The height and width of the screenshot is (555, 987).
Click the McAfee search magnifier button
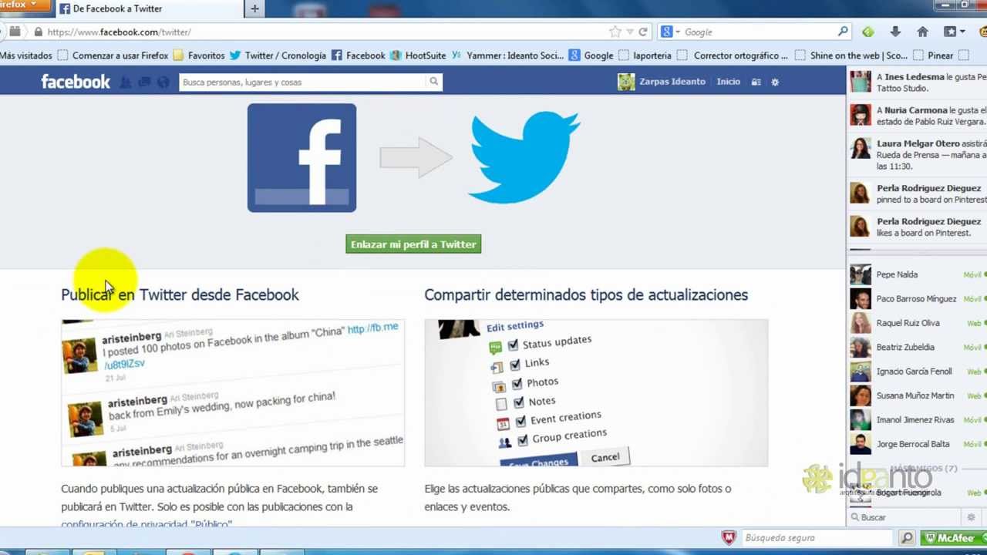point(908,538)
